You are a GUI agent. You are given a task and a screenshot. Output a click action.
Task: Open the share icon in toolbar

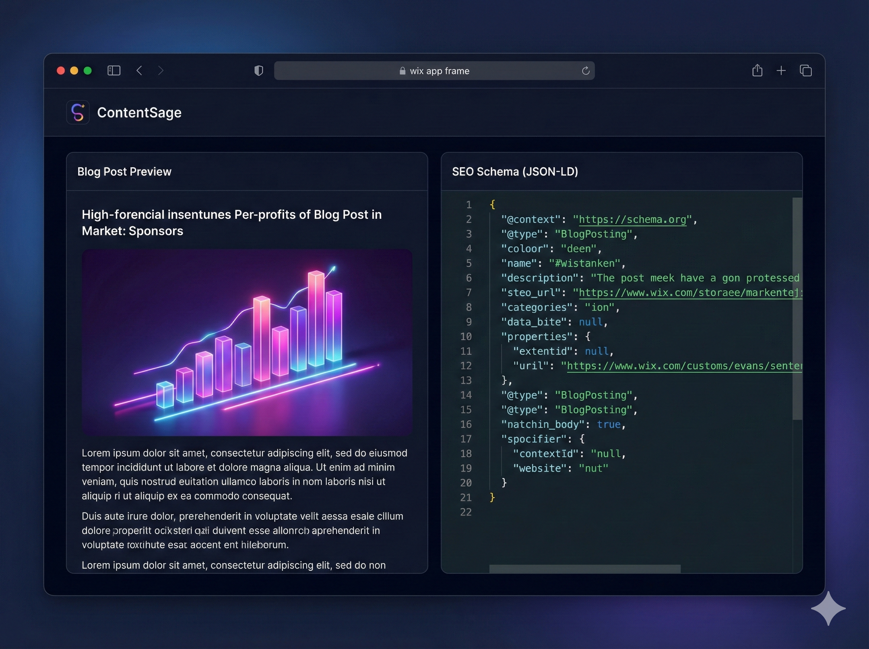tap(757, 71)
